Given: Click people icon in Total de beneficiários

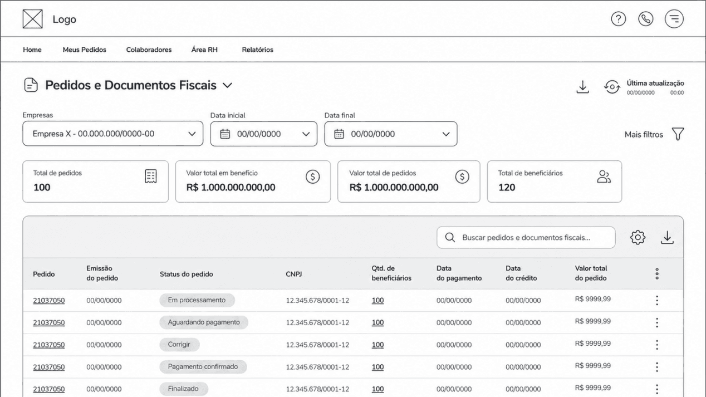Looking at the screenshot, I should click(x=604, y=177).
